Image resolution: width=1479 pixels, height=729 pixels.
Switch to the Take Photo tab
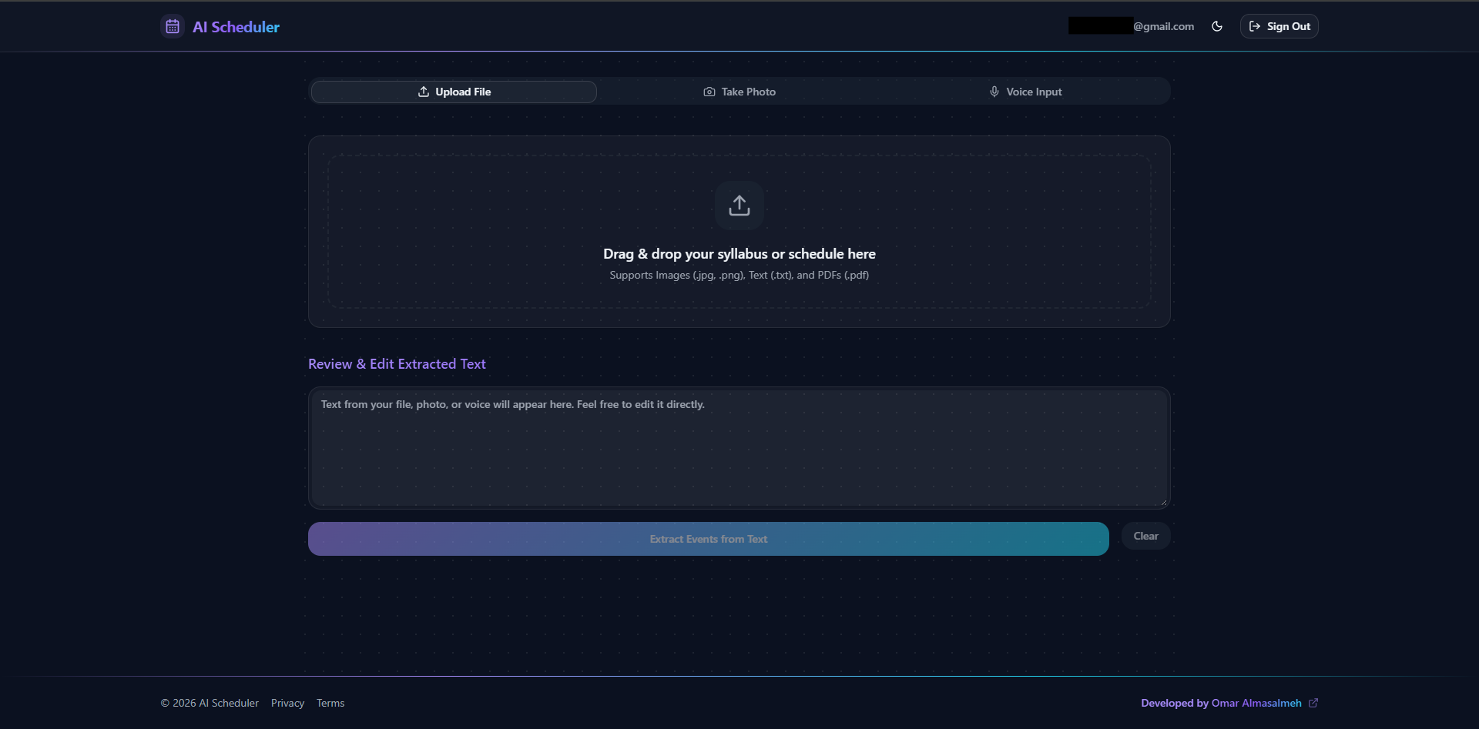748,92
